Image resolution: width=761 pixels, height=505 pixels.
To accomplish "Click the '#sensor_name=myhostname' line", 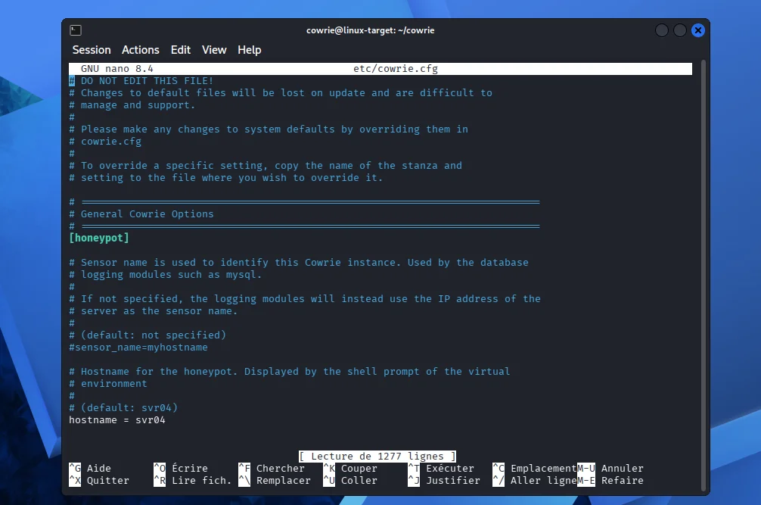I will (x=138, y=348).
